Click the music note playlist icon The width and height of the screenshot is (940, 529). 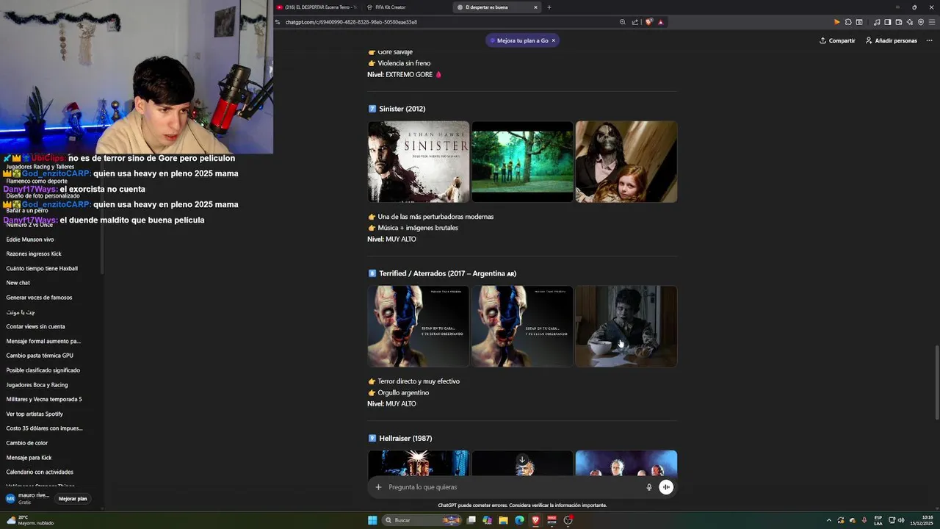pos(877,22)
